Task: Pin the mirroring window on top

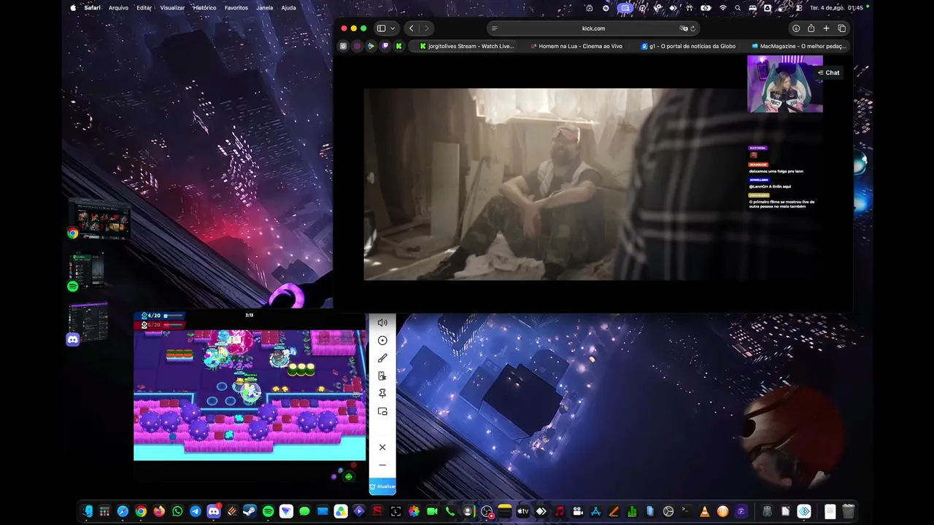Action: click(382, 394)
